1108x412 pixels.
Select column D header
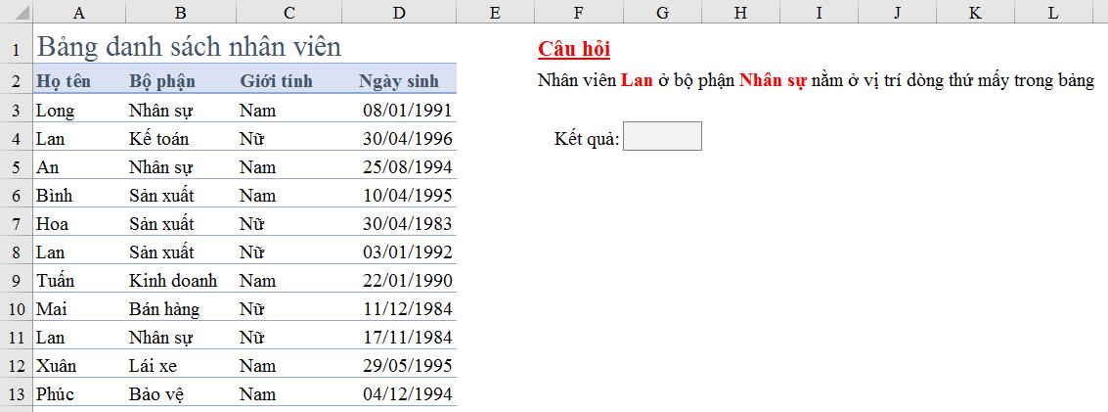click(x=398, y=13)
